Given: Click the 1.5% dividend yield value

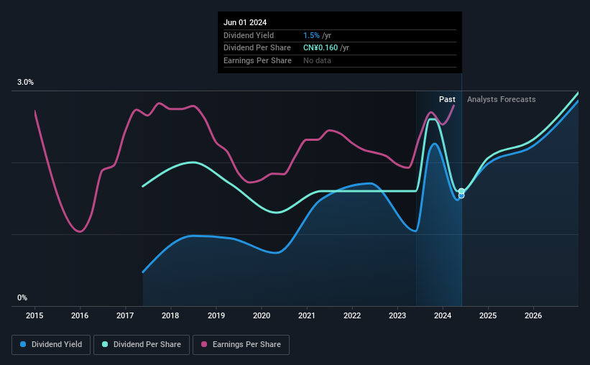Looking at the screenshot, I should tap(312, 35).
